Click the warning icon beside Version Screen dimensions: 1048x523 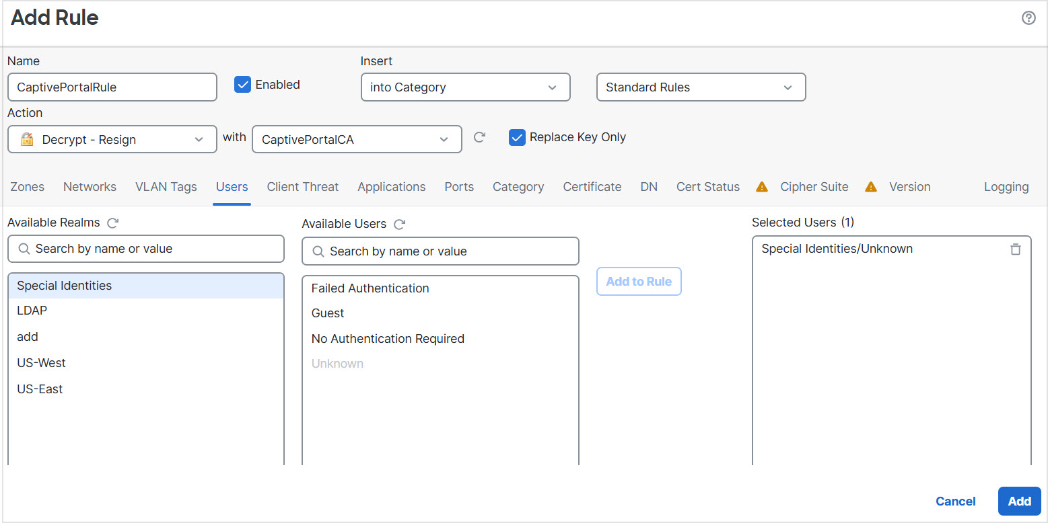[870, 186]
